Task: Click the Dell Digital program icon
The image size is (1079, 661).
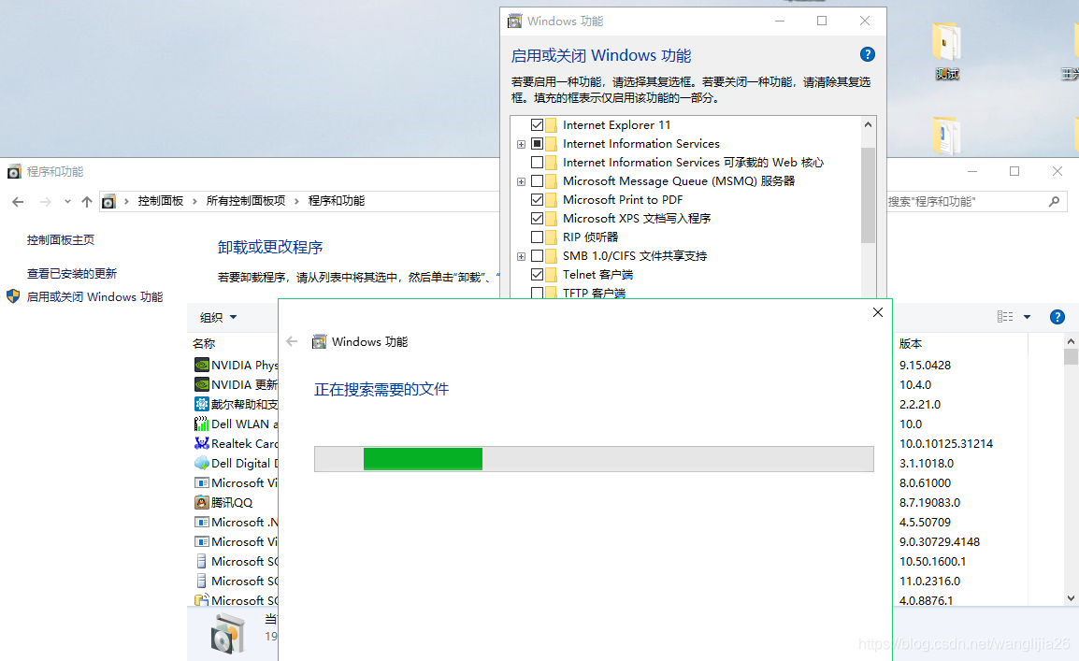Action: (x=202, y=463)
